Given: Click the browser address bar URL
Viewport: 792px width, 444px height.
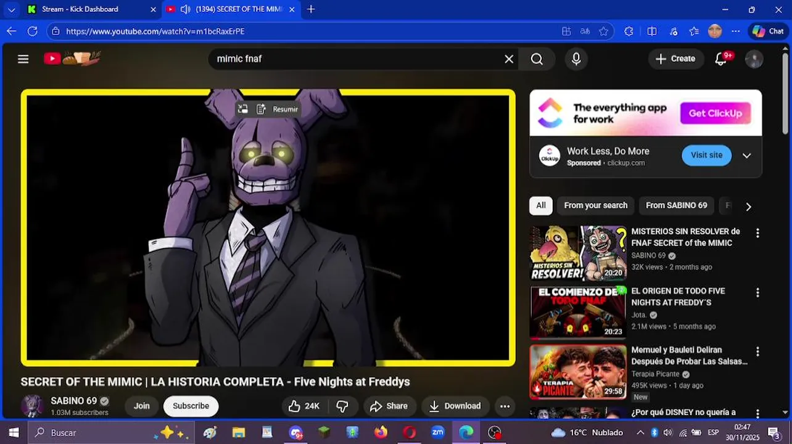Looking at the screenshot, I should [x=155, y=31].
